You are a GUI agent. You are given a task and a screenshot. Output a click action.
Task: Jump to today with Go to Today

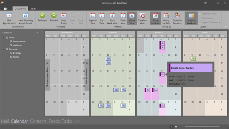point(64,18)
